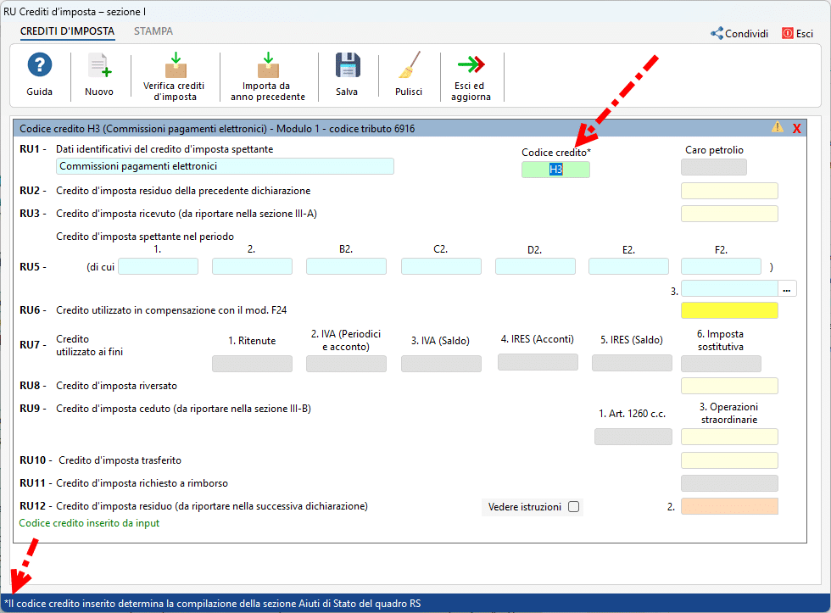Viewport: 831px width, 613px height.
Task: Click the 'Vedere istruzioni' label text
Action: click(x=525, y=507)
